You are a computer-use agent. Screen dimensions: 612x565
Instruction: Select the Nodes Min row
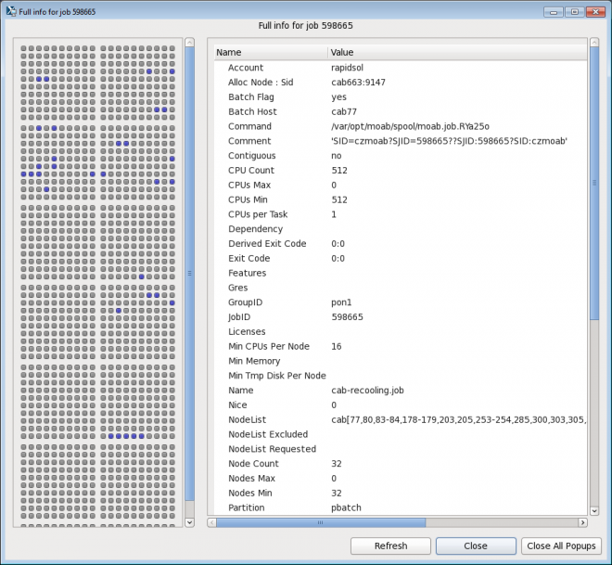coord(401,493)
